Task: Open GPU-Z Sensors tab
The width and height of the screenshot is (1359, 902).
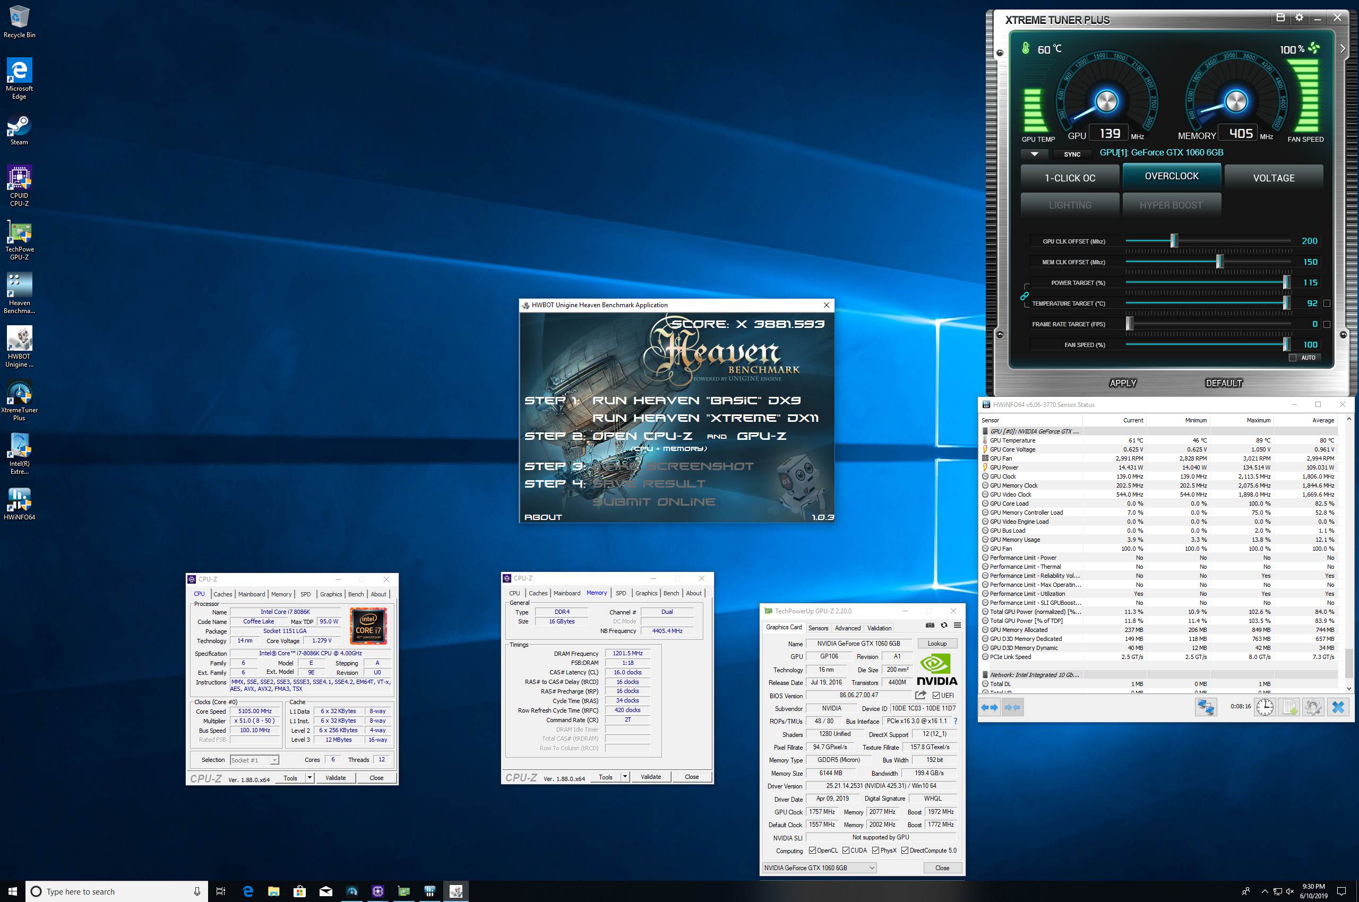Action: point(818,628)
